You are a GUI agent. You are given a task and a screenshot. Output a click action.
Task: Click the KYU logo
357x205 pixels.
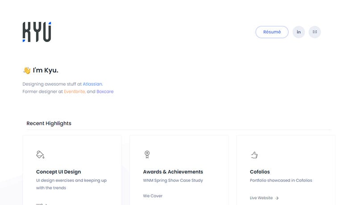point(37,32)
